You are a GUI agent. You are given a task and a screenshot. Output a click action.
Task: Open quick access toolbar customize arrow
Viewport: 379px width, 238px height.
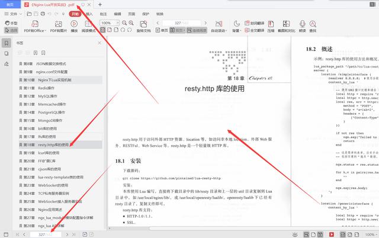(63, 14)
